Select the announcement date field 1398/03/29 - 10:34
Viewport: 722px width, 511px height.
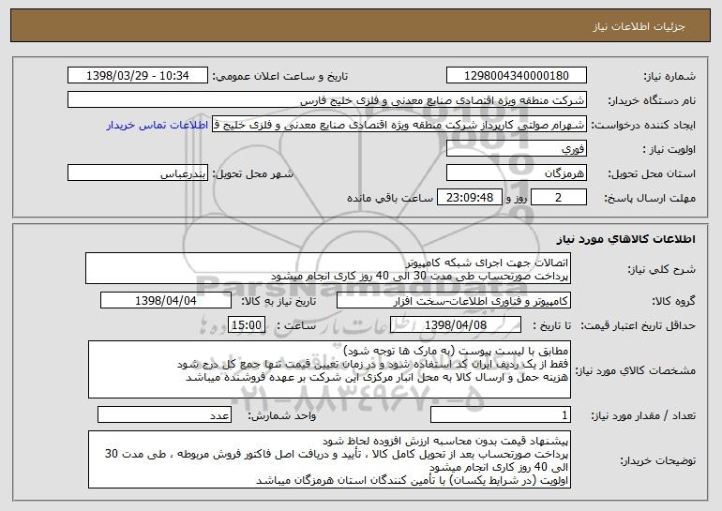coord(138,76)
